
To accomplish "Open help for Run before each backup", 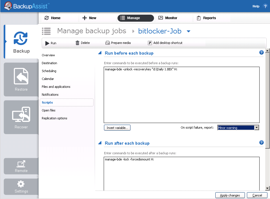I will click(x=261, y=52).
